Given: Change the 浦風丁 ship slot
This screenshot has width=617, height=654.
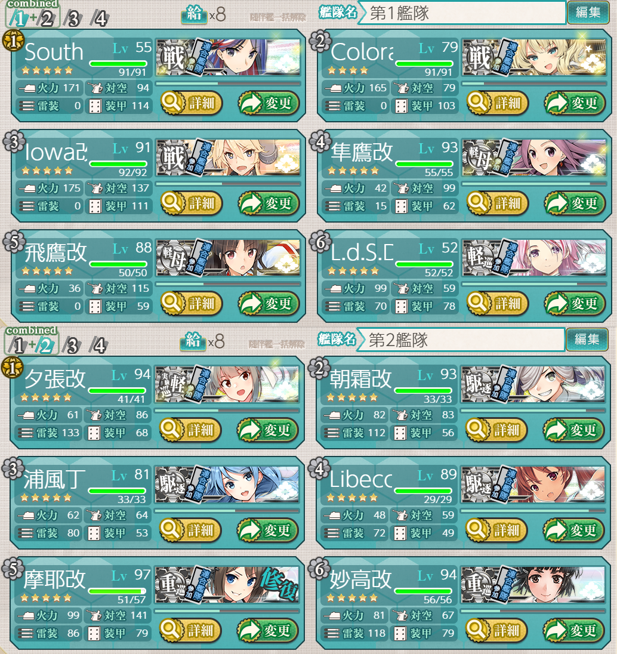Looking at the screenshot, I should pyautogui.click(x=267, y=530).
